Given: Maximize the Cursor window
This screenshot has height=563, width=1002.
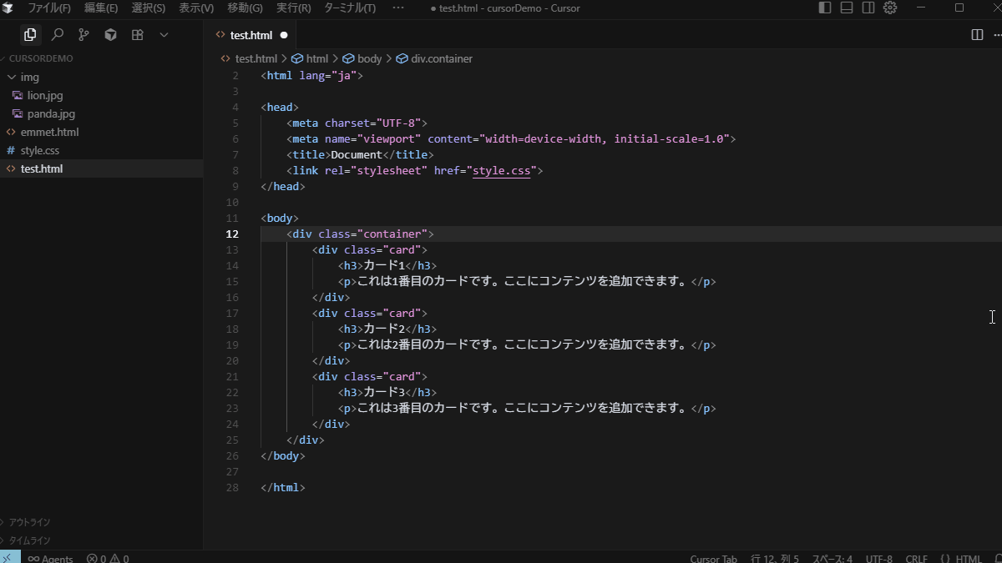Looking at the screenshot, I should (959, 8).
